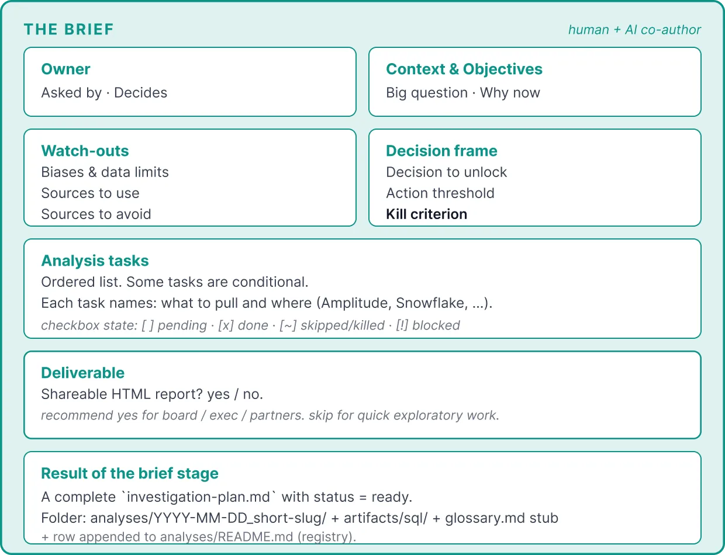
Task: Click the checkbox state legend line
Action: pyautogui.click(x=250, y=325)
